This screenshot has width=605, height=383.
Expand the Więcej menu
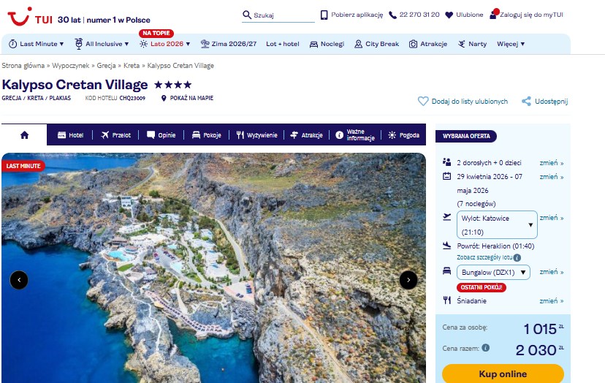(511, 44)
